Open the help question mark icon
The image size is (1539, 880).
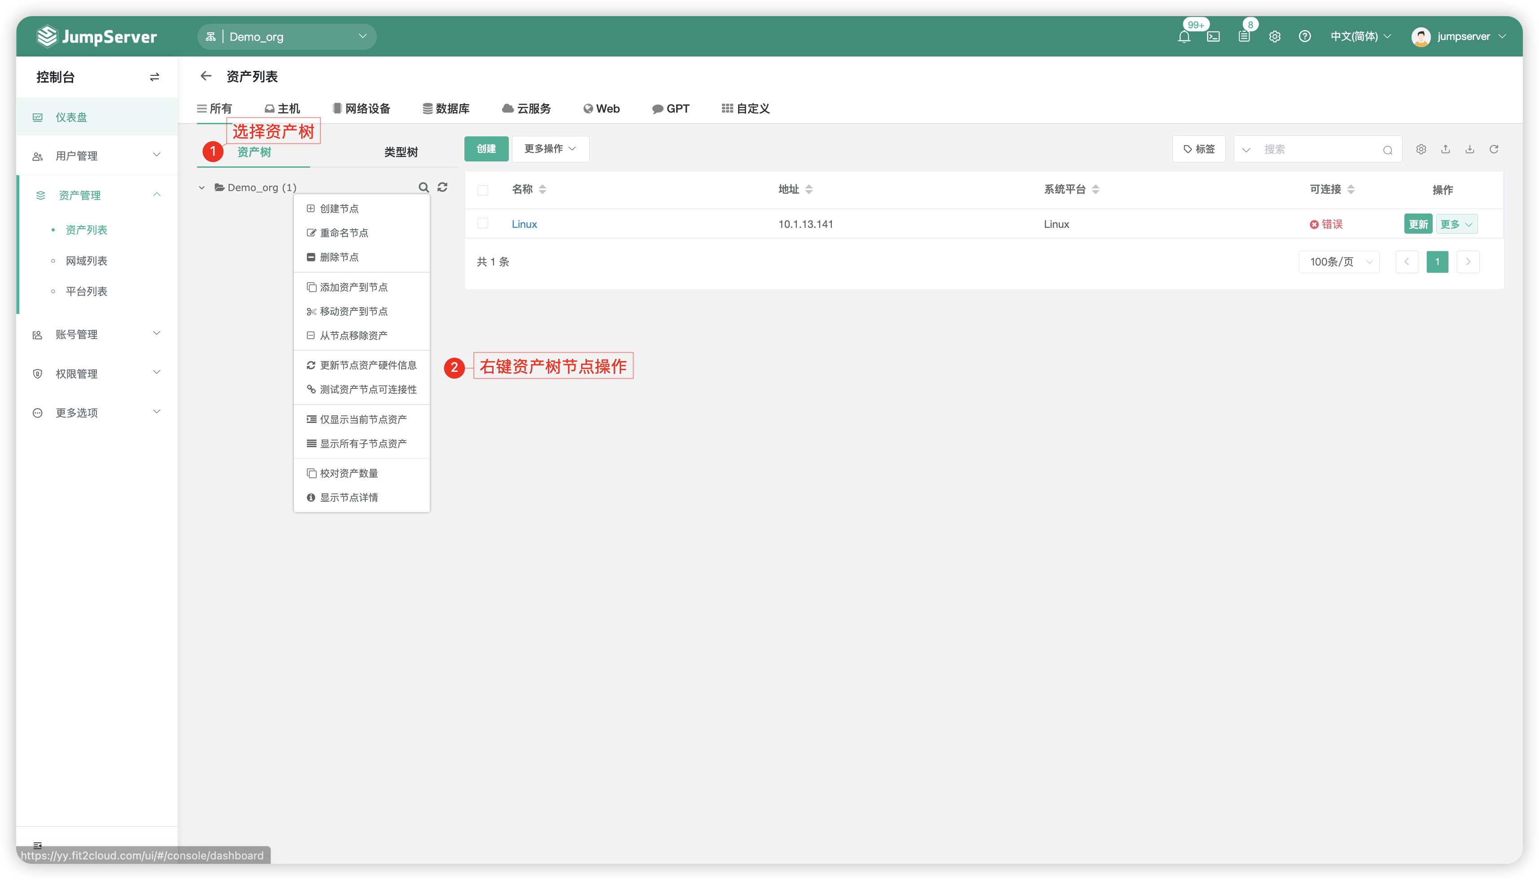pos(1305,36)
